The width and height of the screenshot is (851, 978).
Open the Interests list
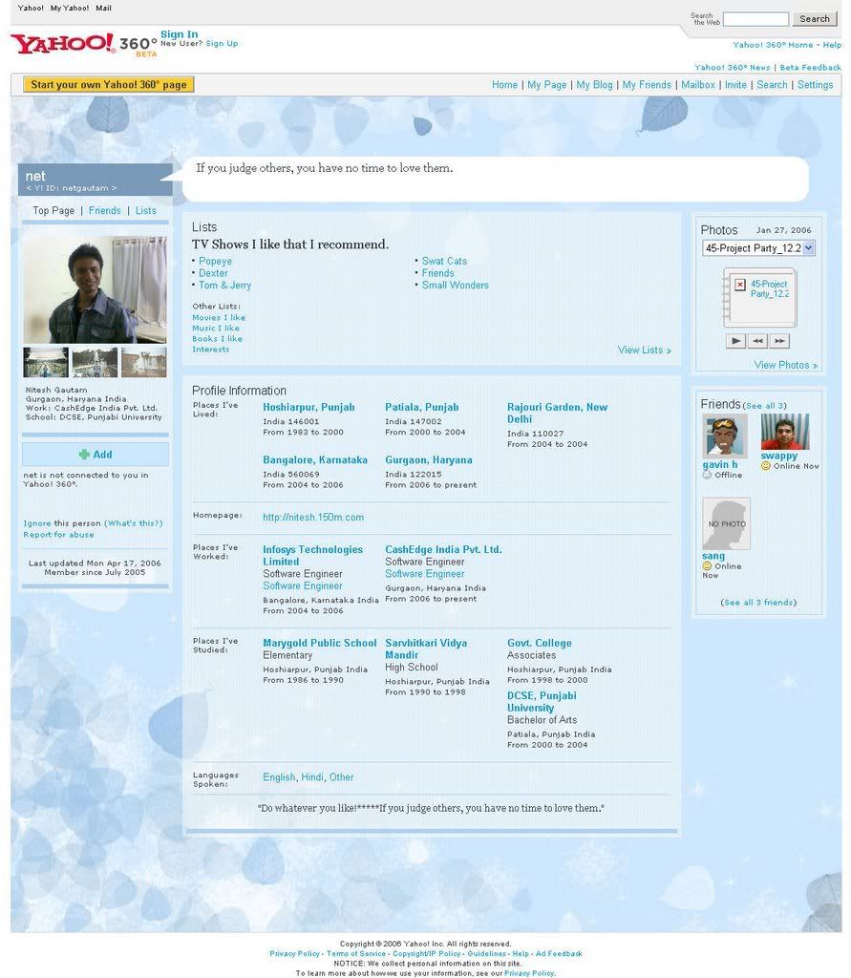click(x=211, y=350)
